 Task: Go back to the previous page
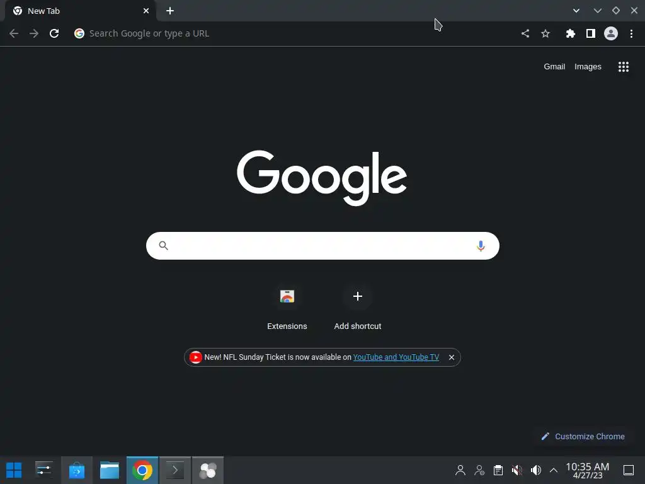[14, 33]
